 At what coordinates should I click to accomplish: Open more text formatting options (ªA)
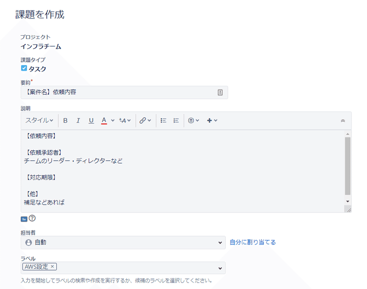pyautogui.click(x=125, y=121)
